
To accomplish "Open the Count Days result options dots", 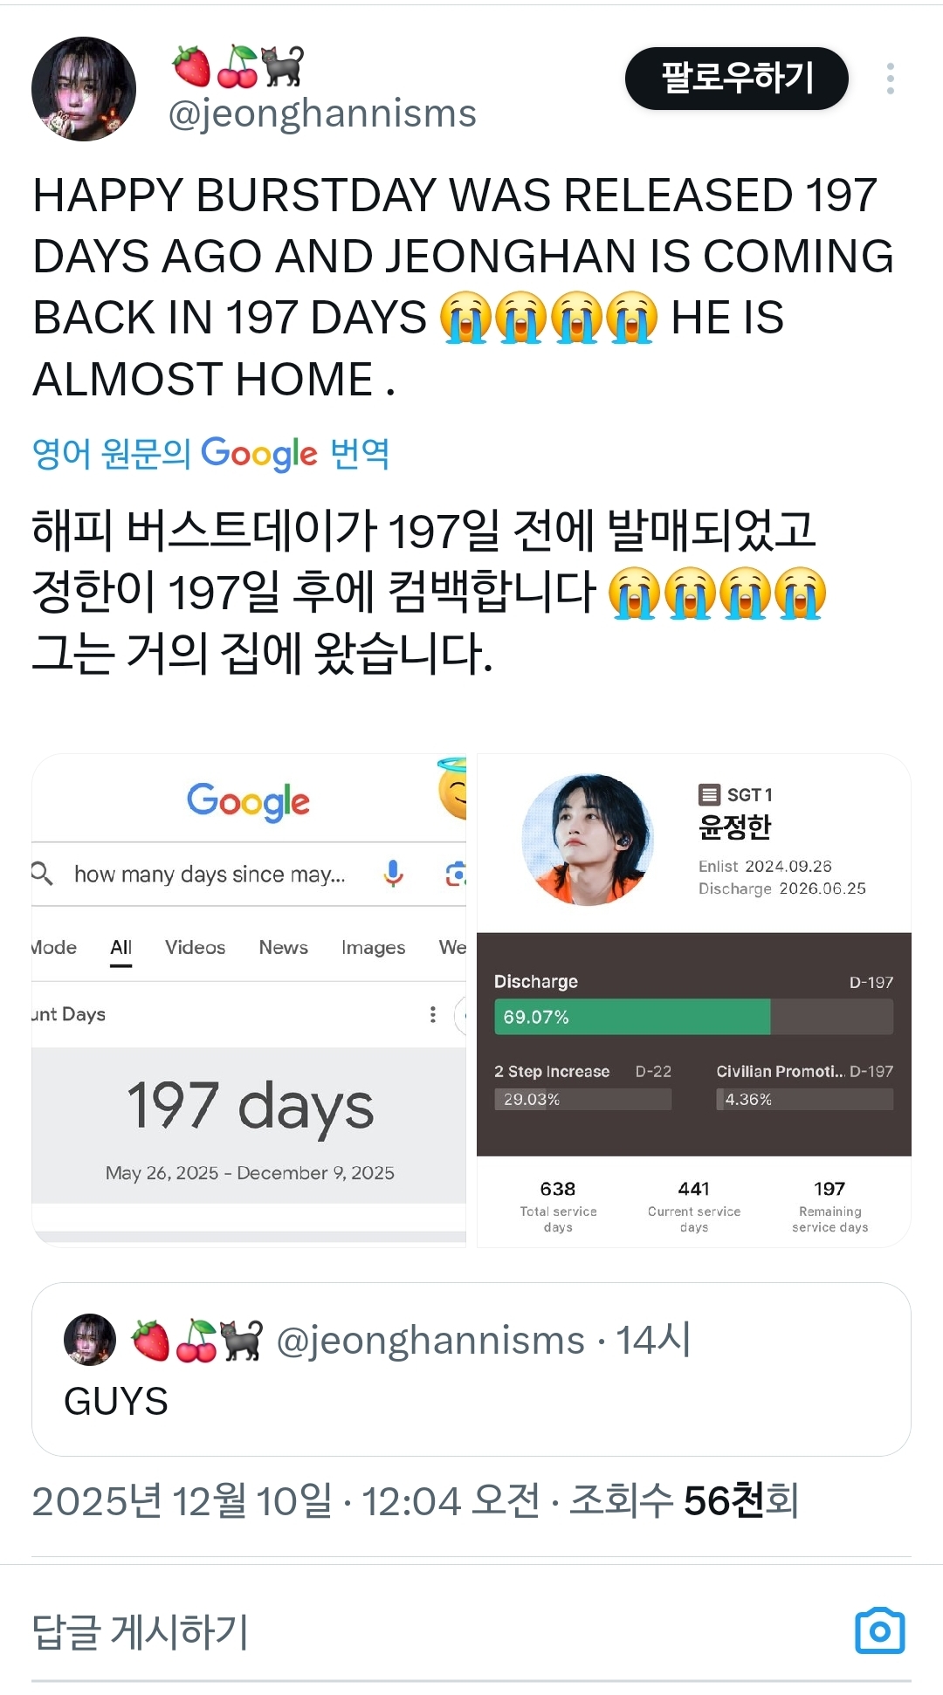I will coord(432,1014).
